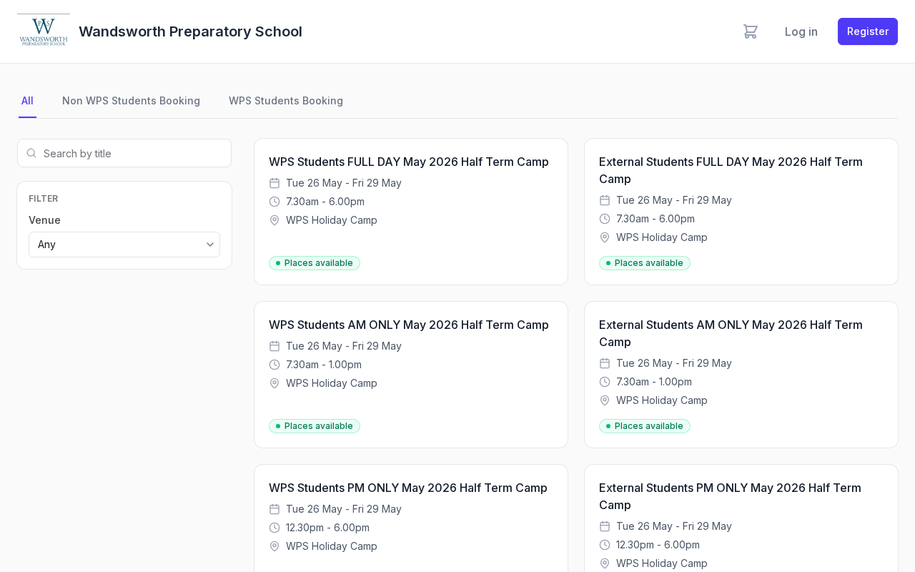Image resolution: width=915 pixels, height=572 pixels.
Task: Switch to WPS Students Booking tab
Action: [286, 101]
